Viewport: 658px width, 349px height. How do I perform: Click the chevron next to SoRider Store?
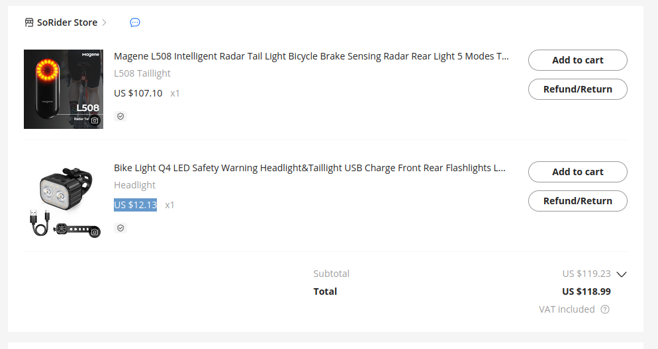tap(104, 22)
